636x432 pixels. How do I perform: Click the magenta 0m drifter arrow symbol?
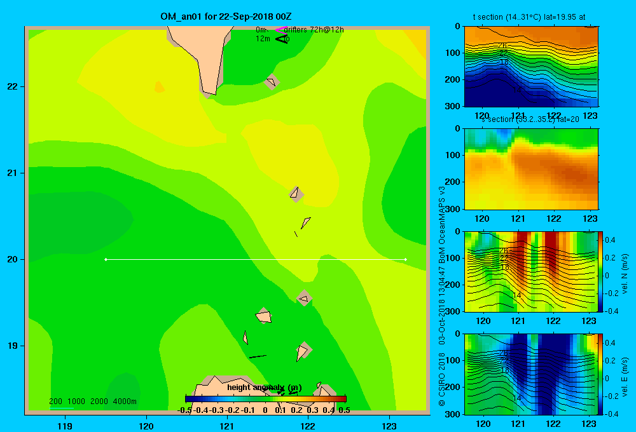pos(281,30)
